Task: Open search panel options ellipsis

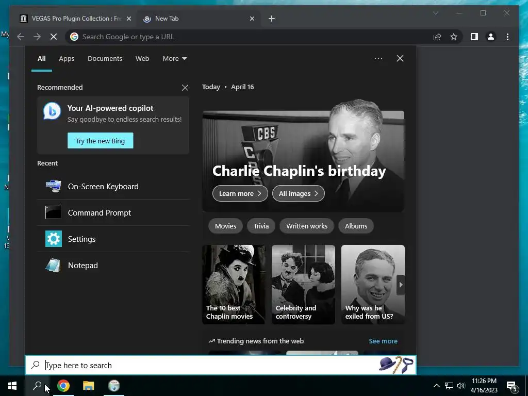Action: click(378, 58)
